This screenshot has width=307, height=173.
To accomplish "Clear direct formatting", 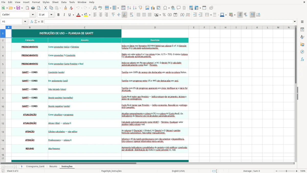I will pyautogui.click(x=71, y=8).
